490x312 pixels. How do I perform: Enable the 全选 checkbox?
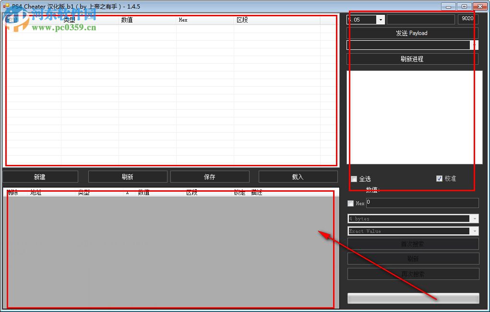(x=354, y=179)
